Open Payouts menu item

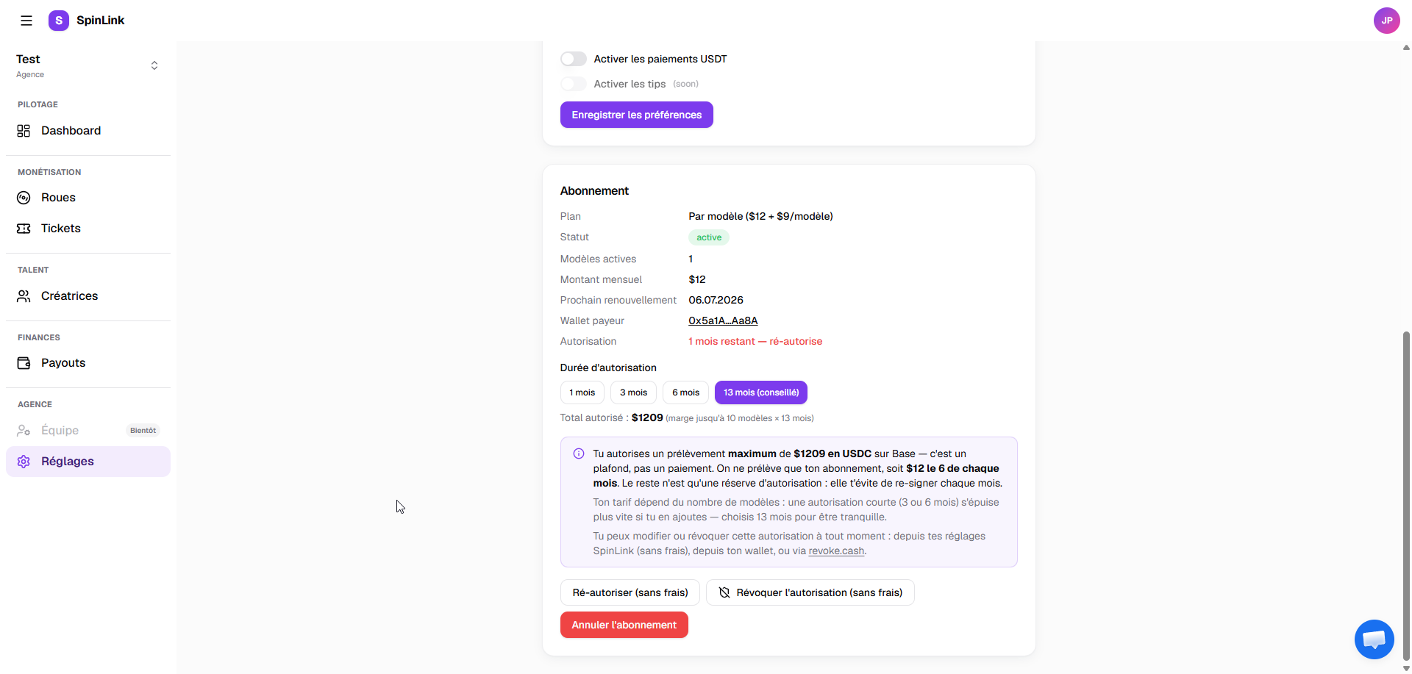(x=88, y=363)
